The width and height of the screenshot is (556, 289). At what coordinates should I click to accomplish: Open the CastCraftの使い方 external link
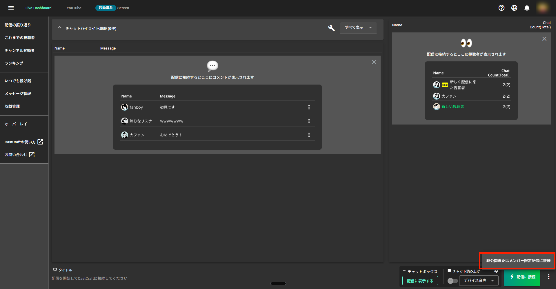tap(24, 142)
